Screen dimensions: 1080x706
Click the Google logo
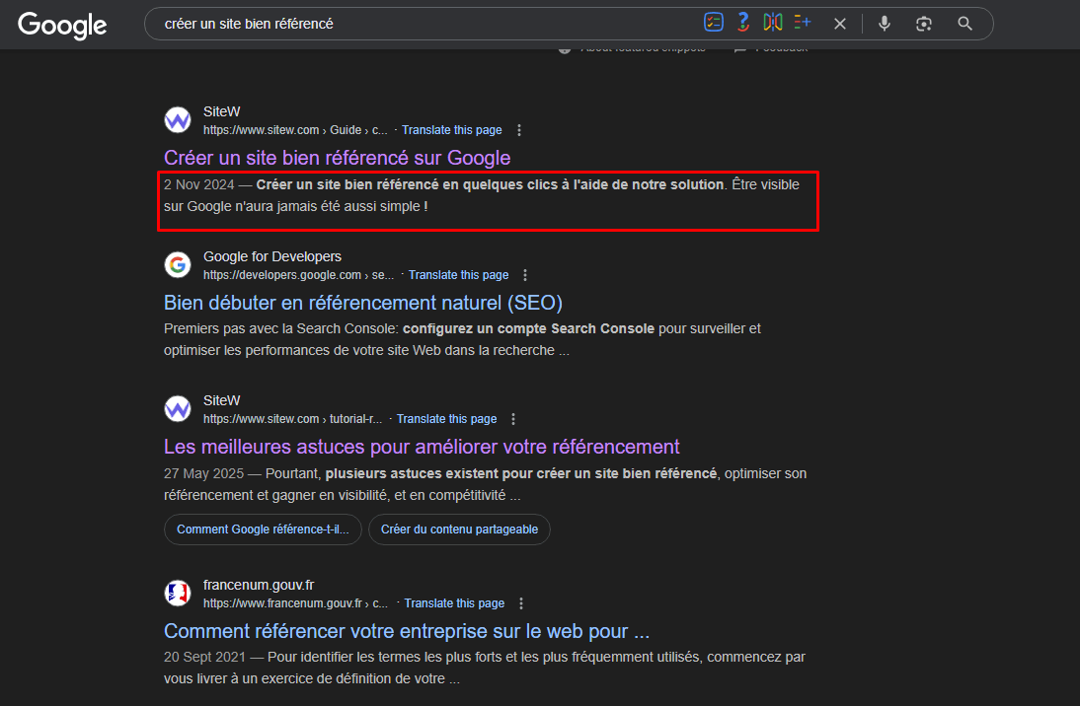pyautogui.click(x=62, y=26)
